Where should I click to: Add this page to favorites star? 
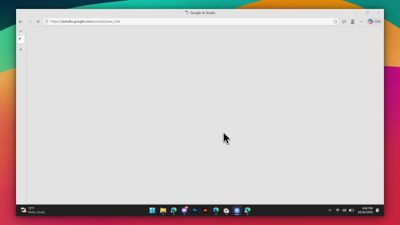[x=335, y=21]
